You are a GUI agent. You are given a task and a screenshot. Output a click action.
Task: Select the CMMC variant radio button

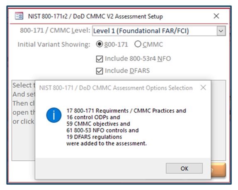click(x=138, y=44)
